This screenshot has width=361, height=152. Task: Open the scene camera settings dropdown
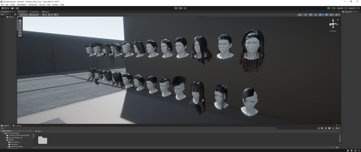(332, 14)
